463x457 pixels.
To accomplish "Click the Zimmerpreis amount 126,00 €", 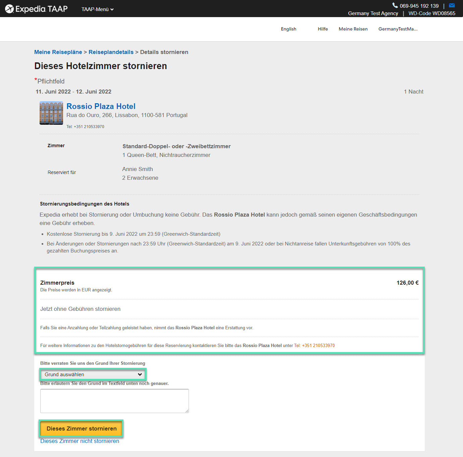I will (407, 283).
